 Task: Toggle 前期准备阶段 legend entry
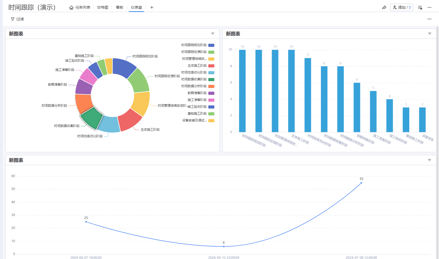tap(201, 93)
